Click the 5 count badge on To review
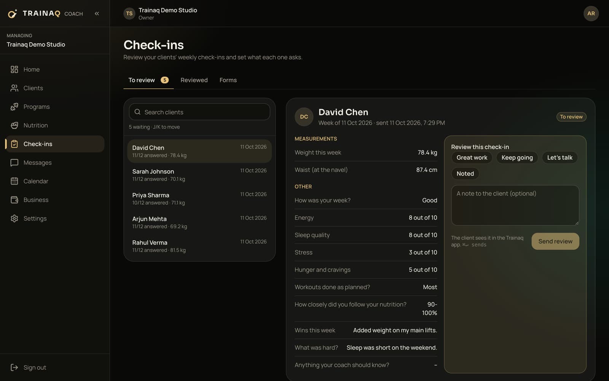This screenshot has height=381, width=609. pyautogui.click(x=164, y=80)
